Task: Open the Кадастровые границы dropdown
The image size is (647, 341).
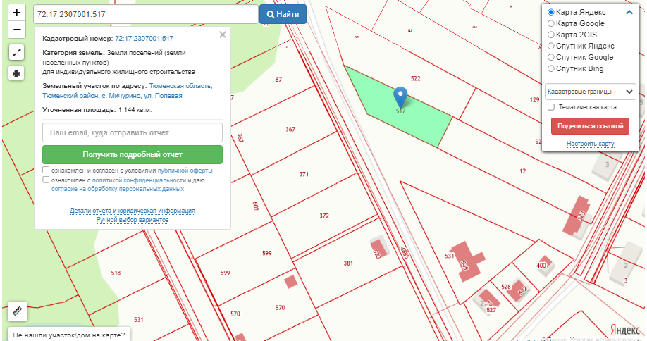Action: pos(591,92)
